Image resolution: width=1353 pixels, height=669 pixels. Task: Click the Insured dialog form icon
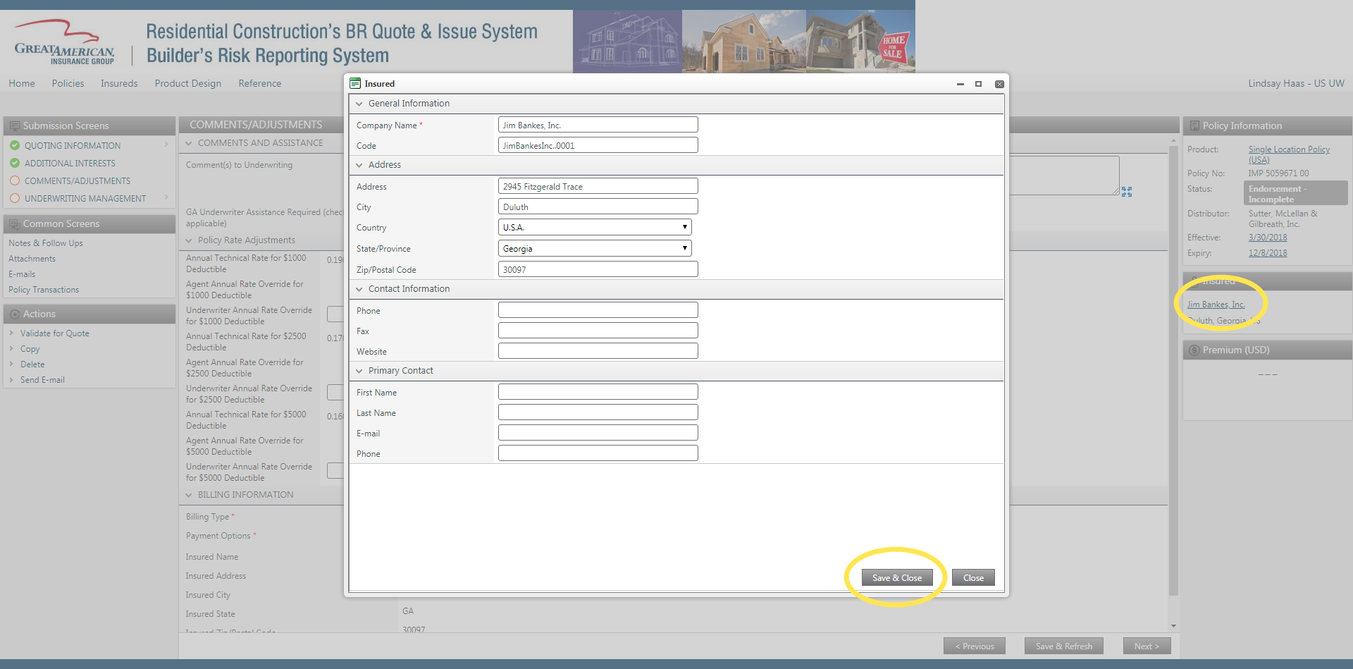(x=355, y=83)
